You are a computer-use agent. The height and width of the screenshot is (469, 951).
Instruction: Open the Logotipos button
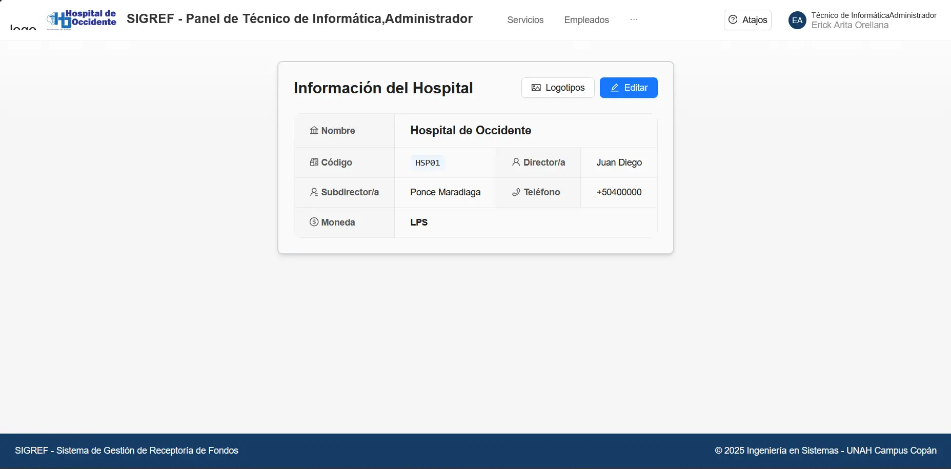click(x=557, y=88)
